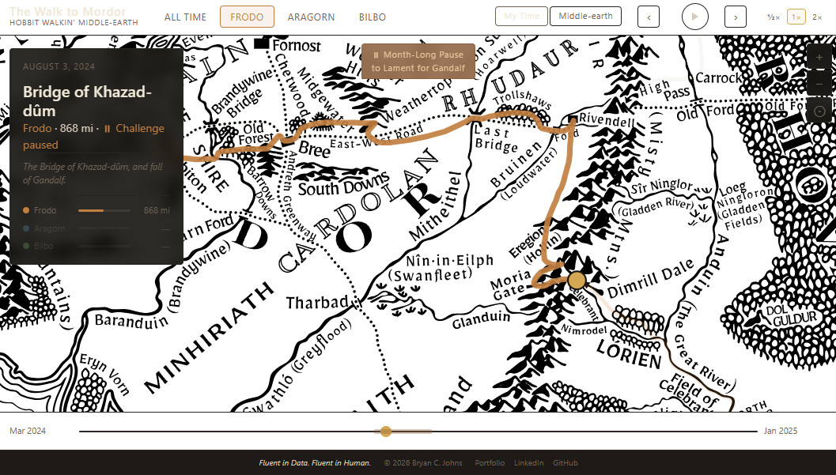Image resolution: width=836 pixels, height=475 pixels.
Task: Set playback speed to ½×
Action: tap(773, 17)
